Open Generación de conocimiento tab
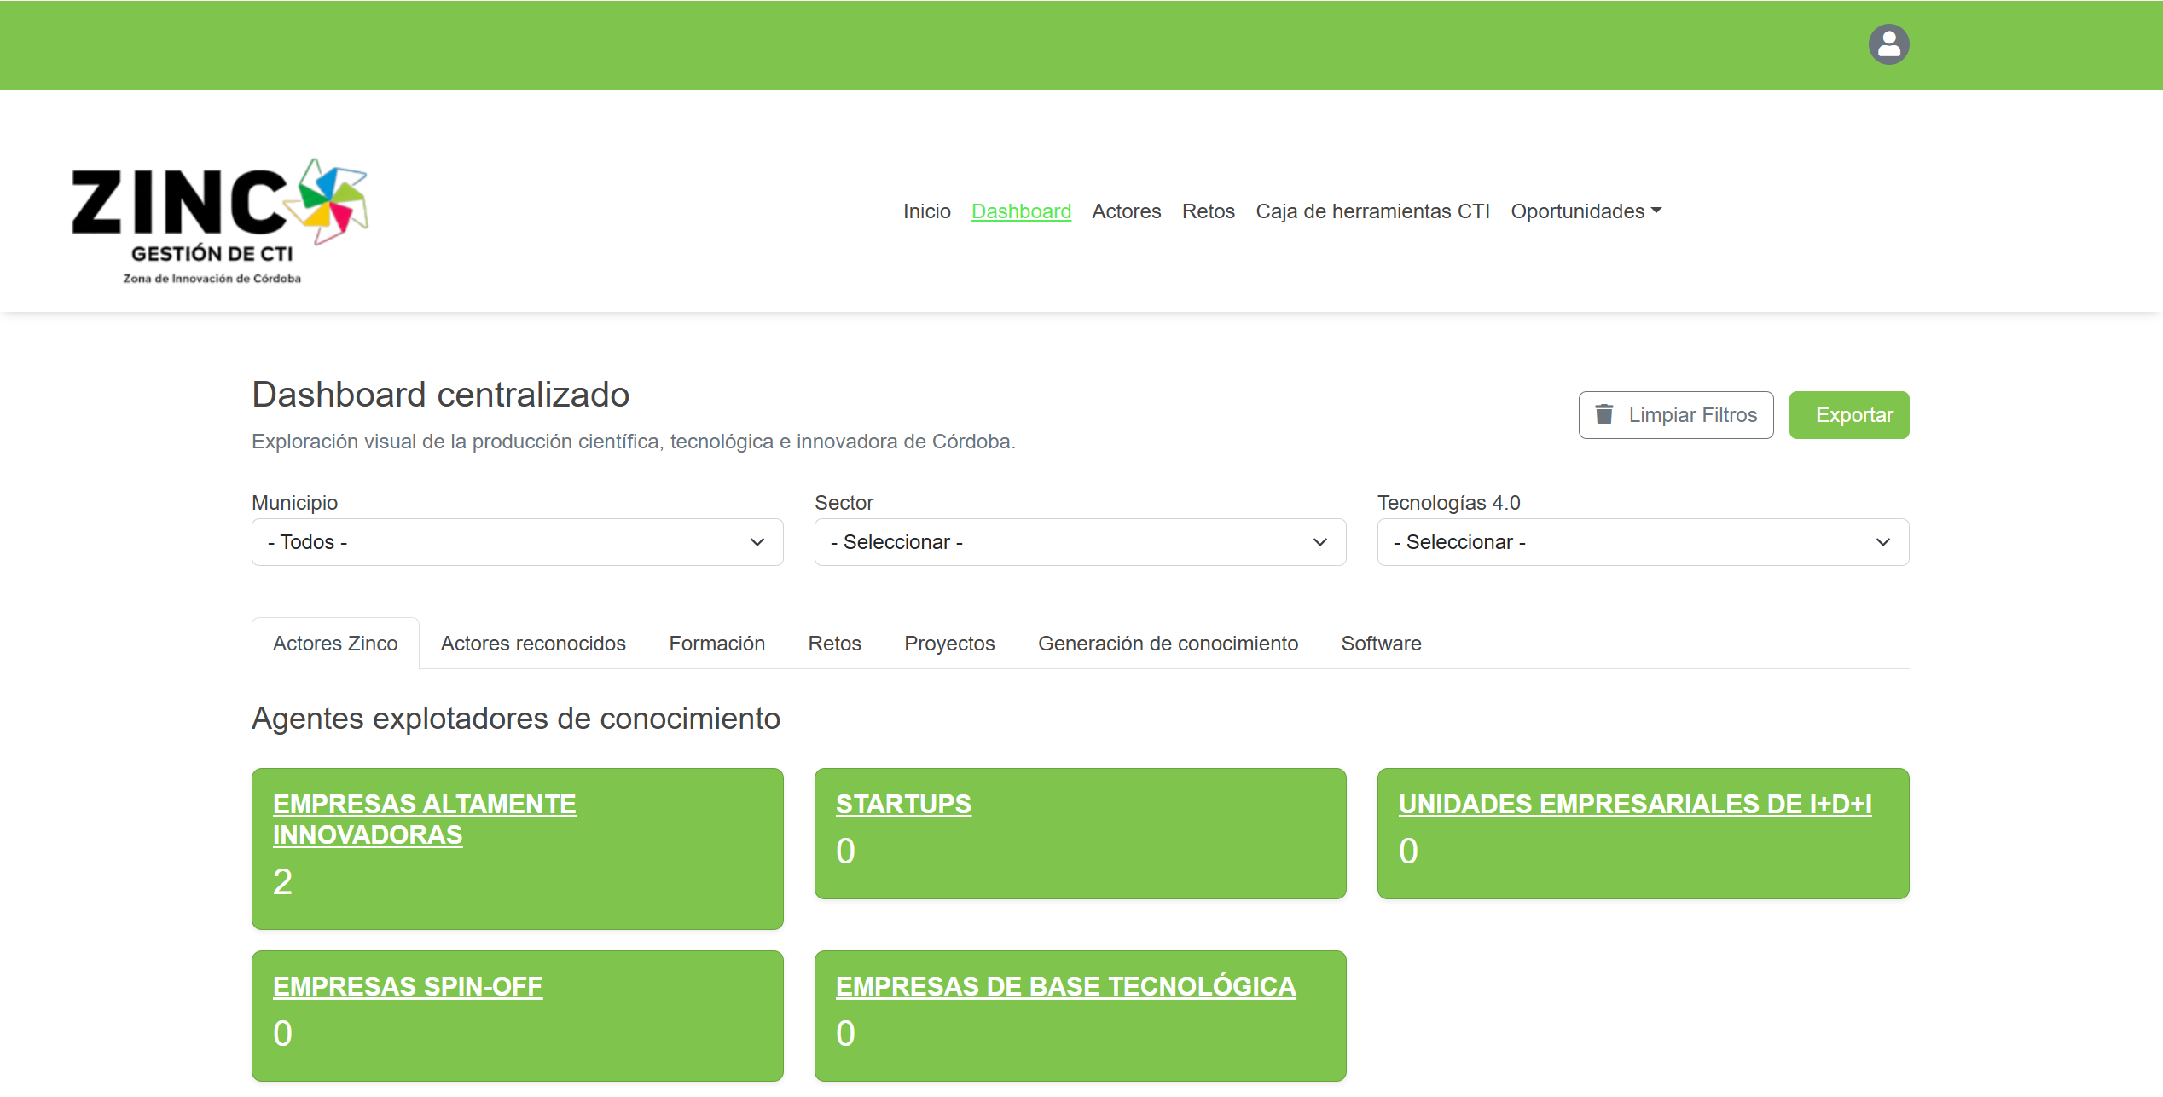 [1167, 644]
